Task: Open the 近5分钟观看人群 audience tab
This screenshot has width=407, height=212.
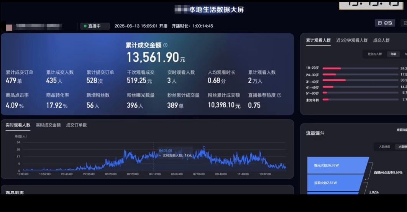Action: click(x=352, y=40)
